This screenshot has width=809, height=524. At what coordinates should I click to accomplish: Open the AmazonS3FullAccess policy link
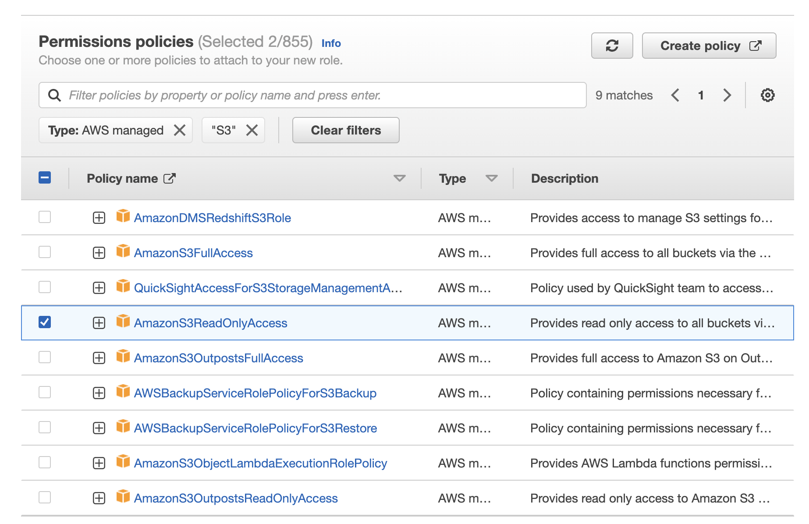click(193, 253)
